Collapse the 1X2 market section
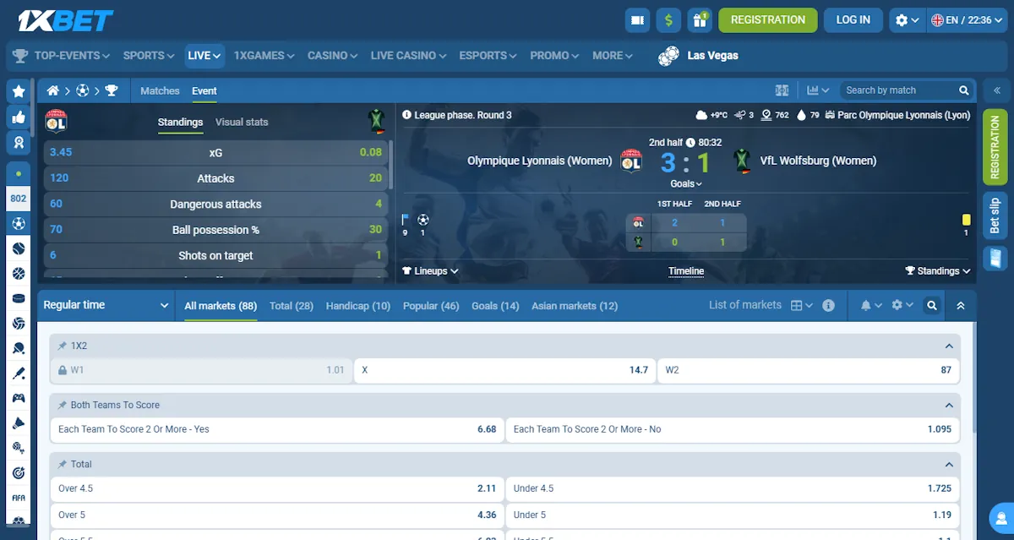 coord(951,346)
